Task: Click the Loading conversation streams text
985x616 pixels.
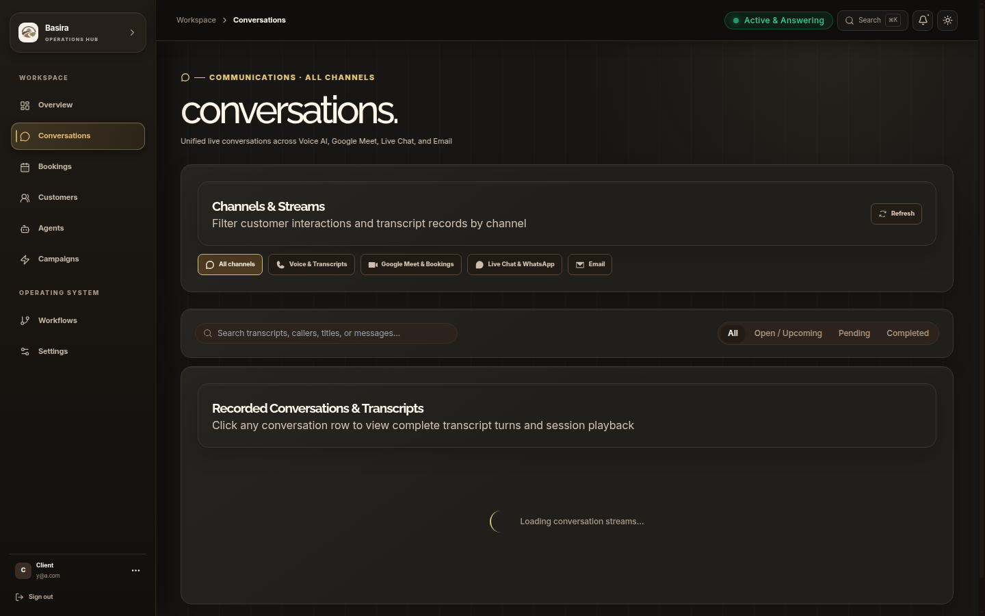Action: pyautogui.click(x=582, y=522)
